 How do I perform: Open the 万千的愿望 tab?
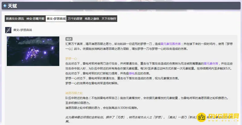[75, 19]
